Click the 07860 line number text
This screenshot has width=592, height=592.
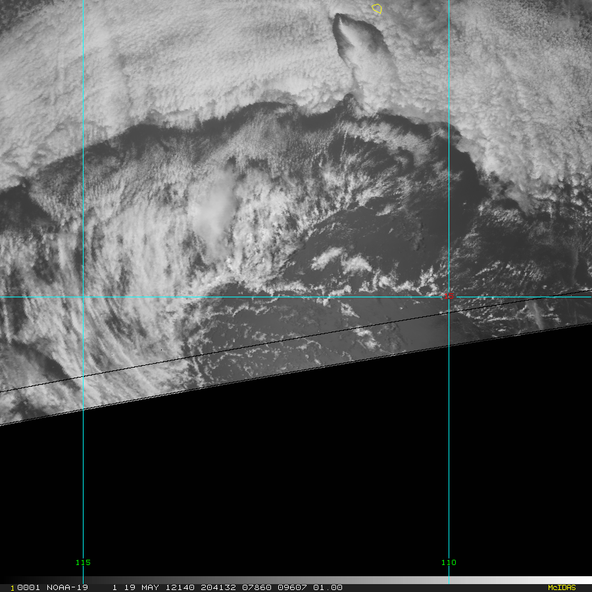tap(257, 587)
